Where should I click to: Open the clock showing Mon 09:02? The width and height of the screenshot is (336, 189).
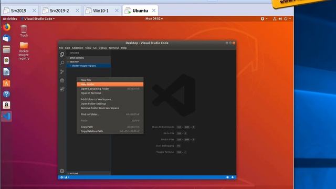point(154,19)
